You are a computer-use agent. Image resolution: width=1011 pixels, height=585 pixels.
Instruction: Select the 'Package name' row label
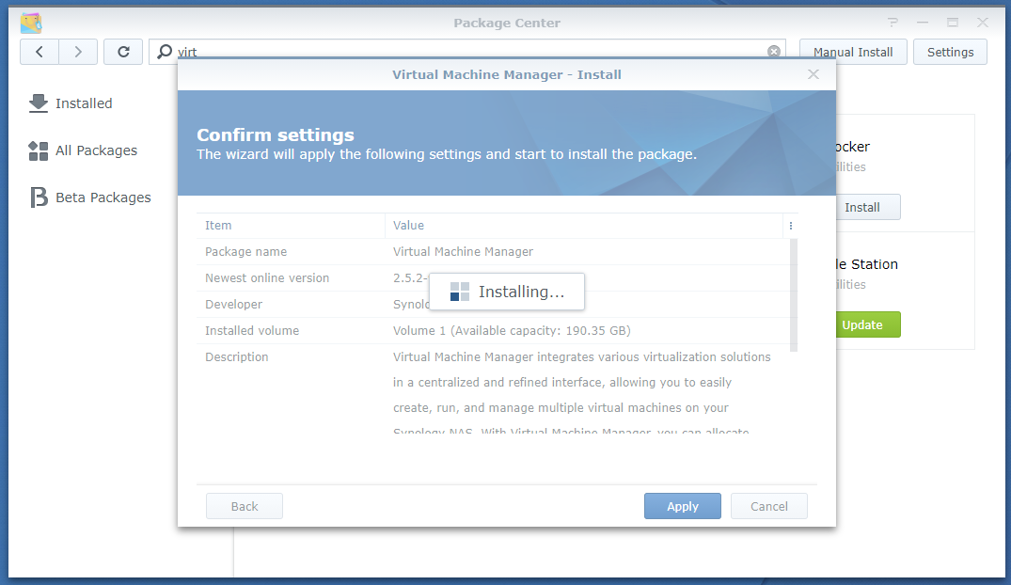(x=245, y=251)
